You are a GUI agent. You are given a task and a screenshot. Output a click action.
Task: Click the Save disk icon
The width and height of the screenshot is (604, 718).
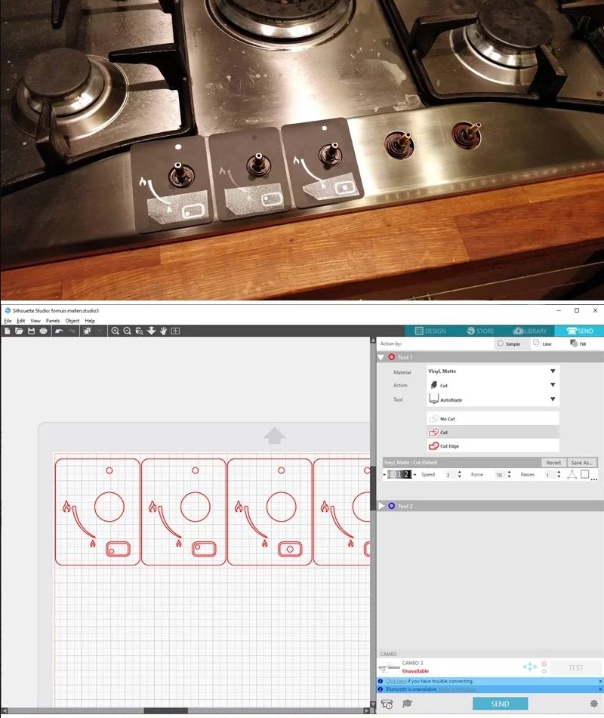coord(31,331)
